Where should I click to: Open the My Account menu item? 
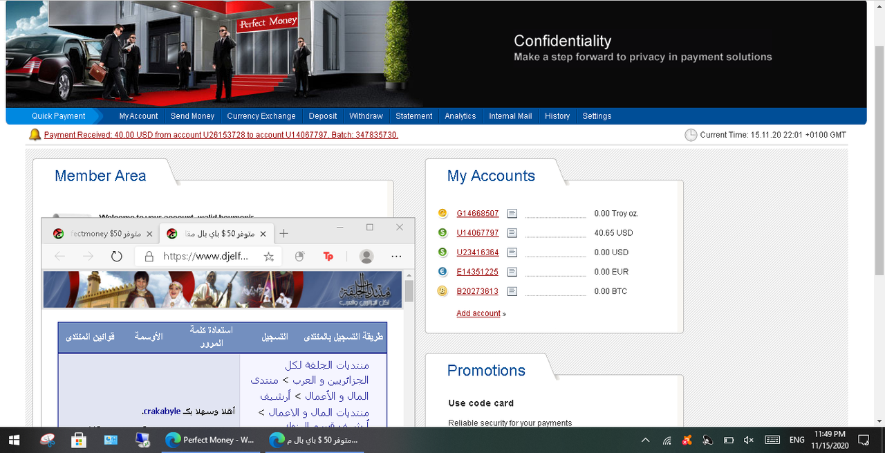coord(138,116)
